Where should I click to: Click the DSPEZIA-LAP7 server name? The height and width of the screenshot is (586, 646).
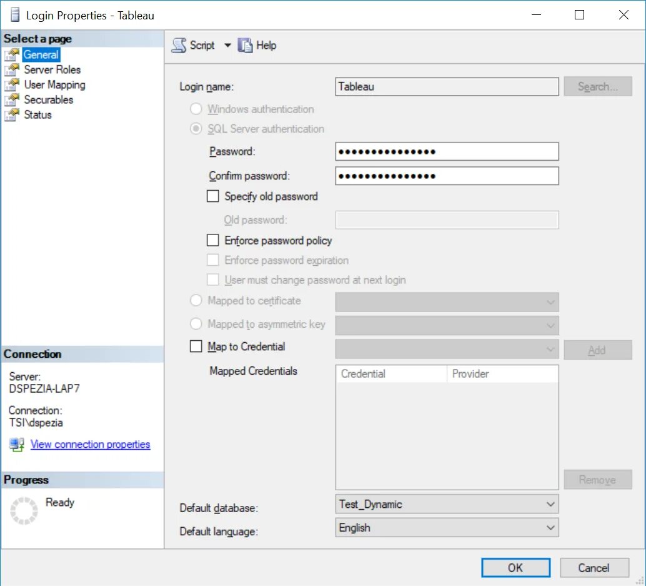point(44,388)
